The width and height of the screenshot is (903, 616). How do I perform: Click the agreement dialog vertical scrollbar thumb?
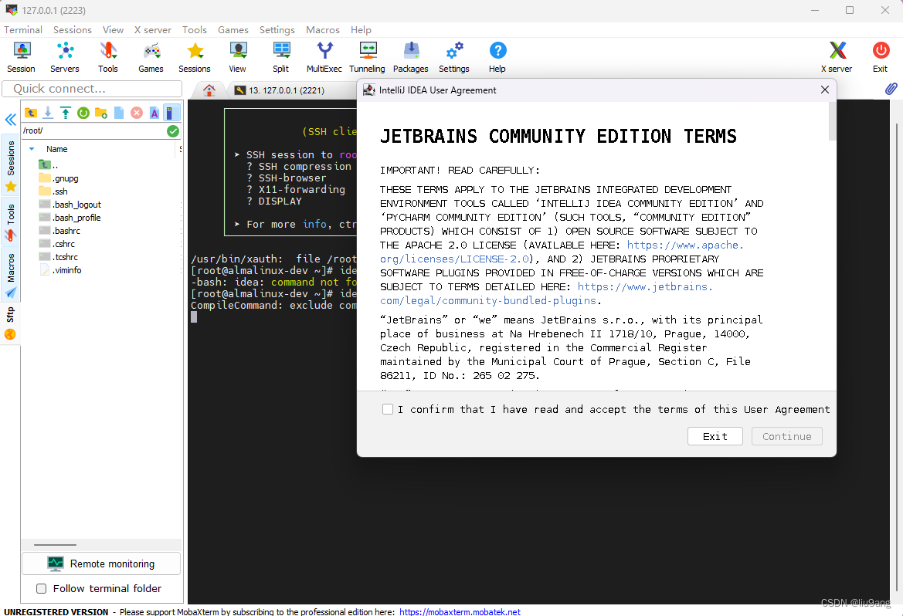(x=832, y=121)
